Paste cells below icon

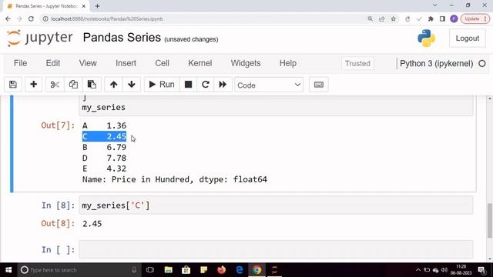click(x=92, y=85)
